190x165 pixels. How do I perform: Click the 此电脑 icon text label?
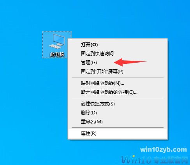[57, 54]
